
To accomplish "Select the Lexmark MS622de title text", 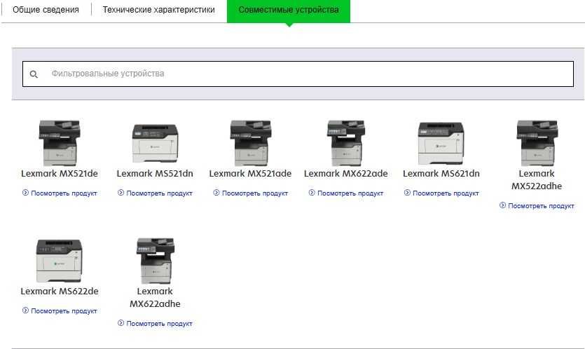I will pos(60,291).
